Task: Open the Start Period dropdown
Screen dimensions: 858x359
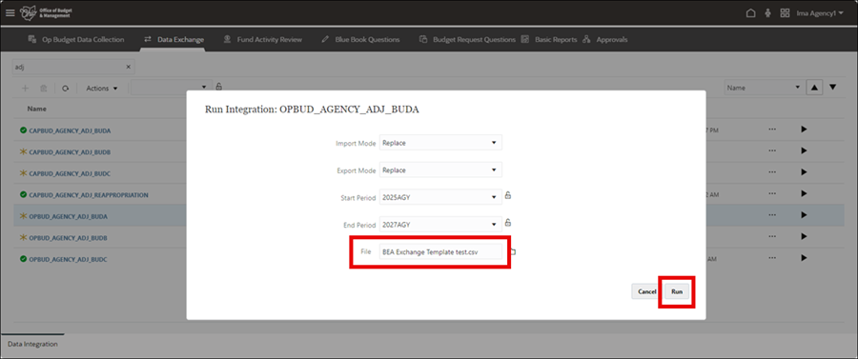Action: click(x=440, y=197)
